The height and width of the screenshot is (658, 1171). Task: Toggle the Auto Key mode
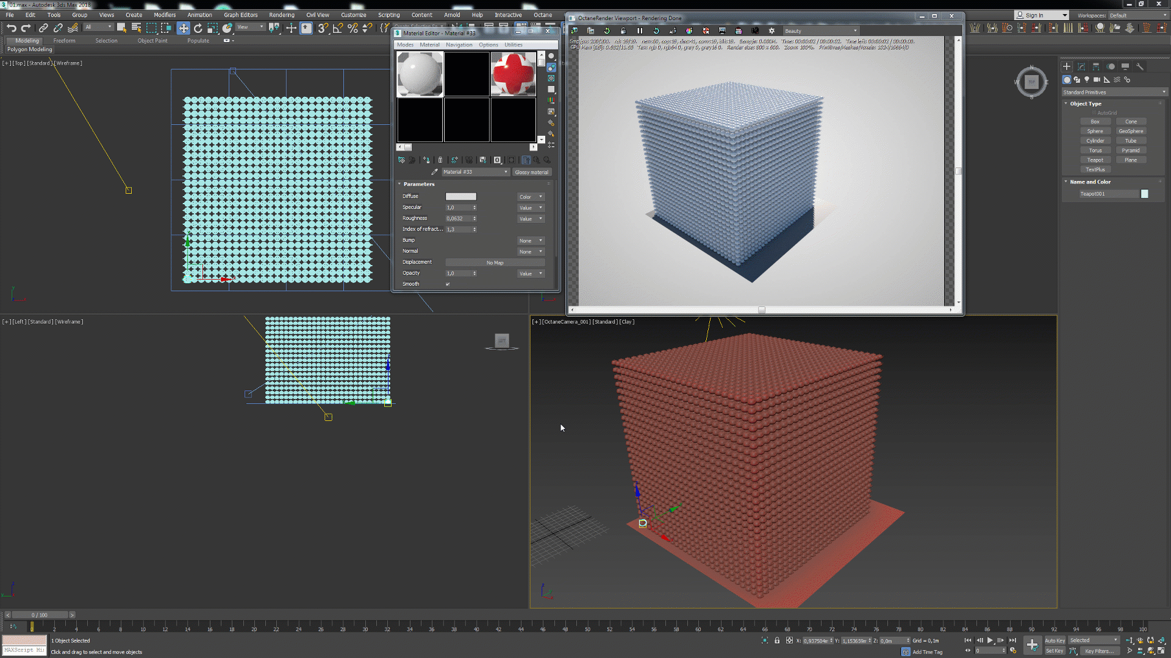[x=1055, y=640]
